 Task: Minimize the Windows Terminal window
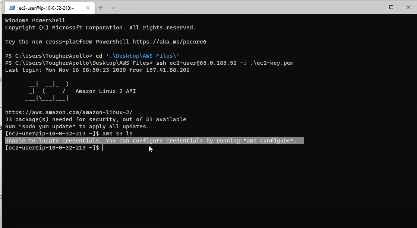point(374,7)
